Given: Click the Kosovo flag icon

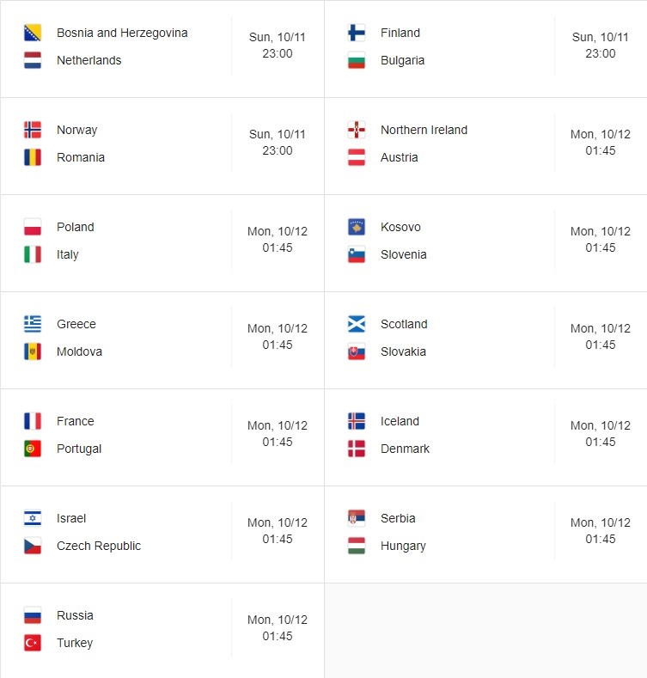Looking at the screenshot, I should (357, 227).
